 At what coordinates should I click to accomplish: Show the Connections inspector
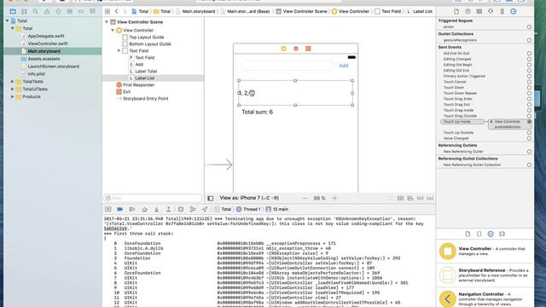point(514,11)
